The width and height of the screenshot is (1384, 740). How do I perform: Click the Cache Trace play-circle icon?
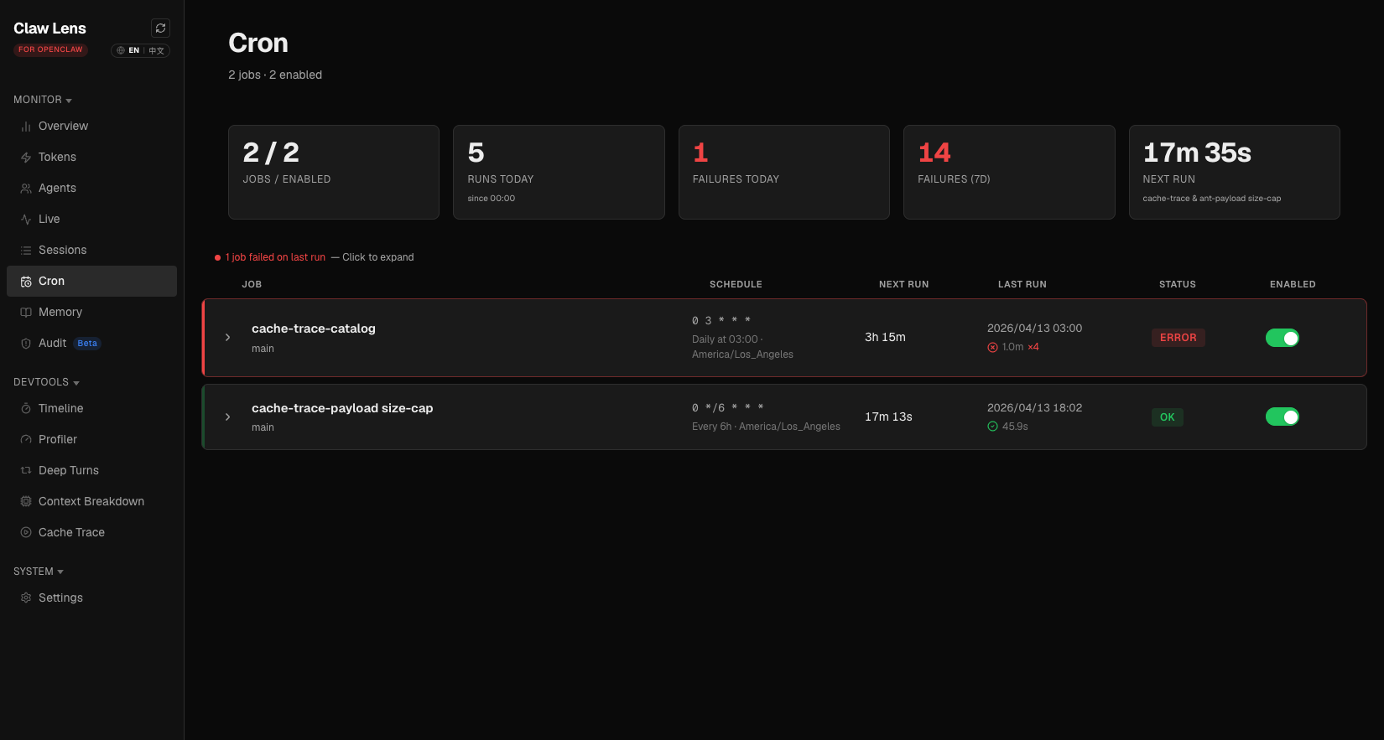pyautogui.click(x=26, y=533)
